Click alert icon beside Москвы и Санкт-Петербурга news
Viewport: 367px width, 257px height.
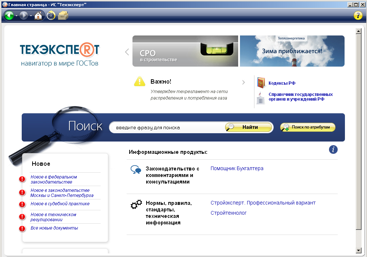click(22, 193)
